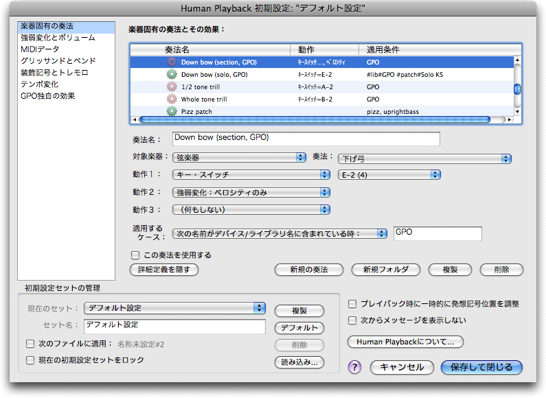The image size is (546, 398).
Task: Click green gear icon beside Pizz patch
Action: (x=172, y=111)
